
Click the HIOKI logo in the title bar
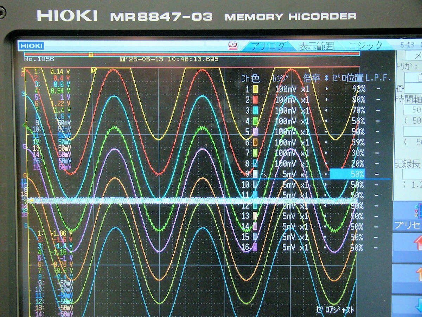31,46
